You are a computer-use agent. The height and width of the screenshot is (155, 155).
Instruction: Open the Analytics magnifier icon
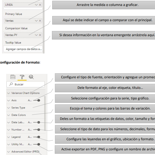coord(31,77)
